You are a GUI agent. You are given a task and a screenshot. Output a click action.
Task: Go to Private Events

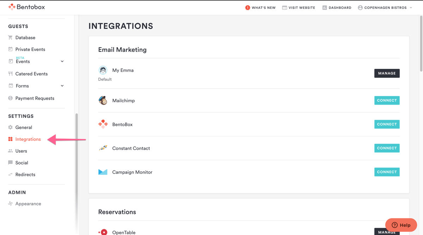(30, 49)
